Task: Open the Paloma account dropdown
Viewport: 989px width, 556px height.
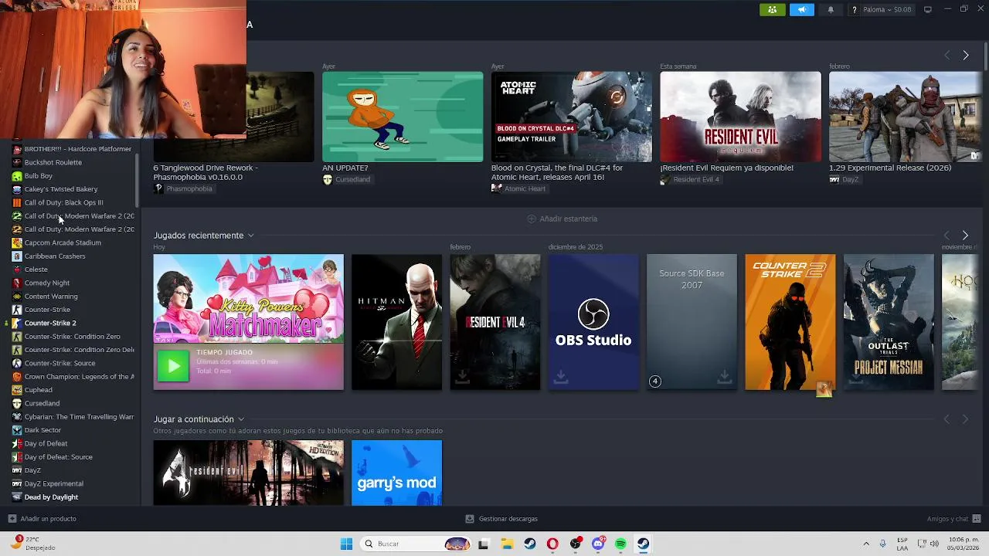Action: coord(887,9)
